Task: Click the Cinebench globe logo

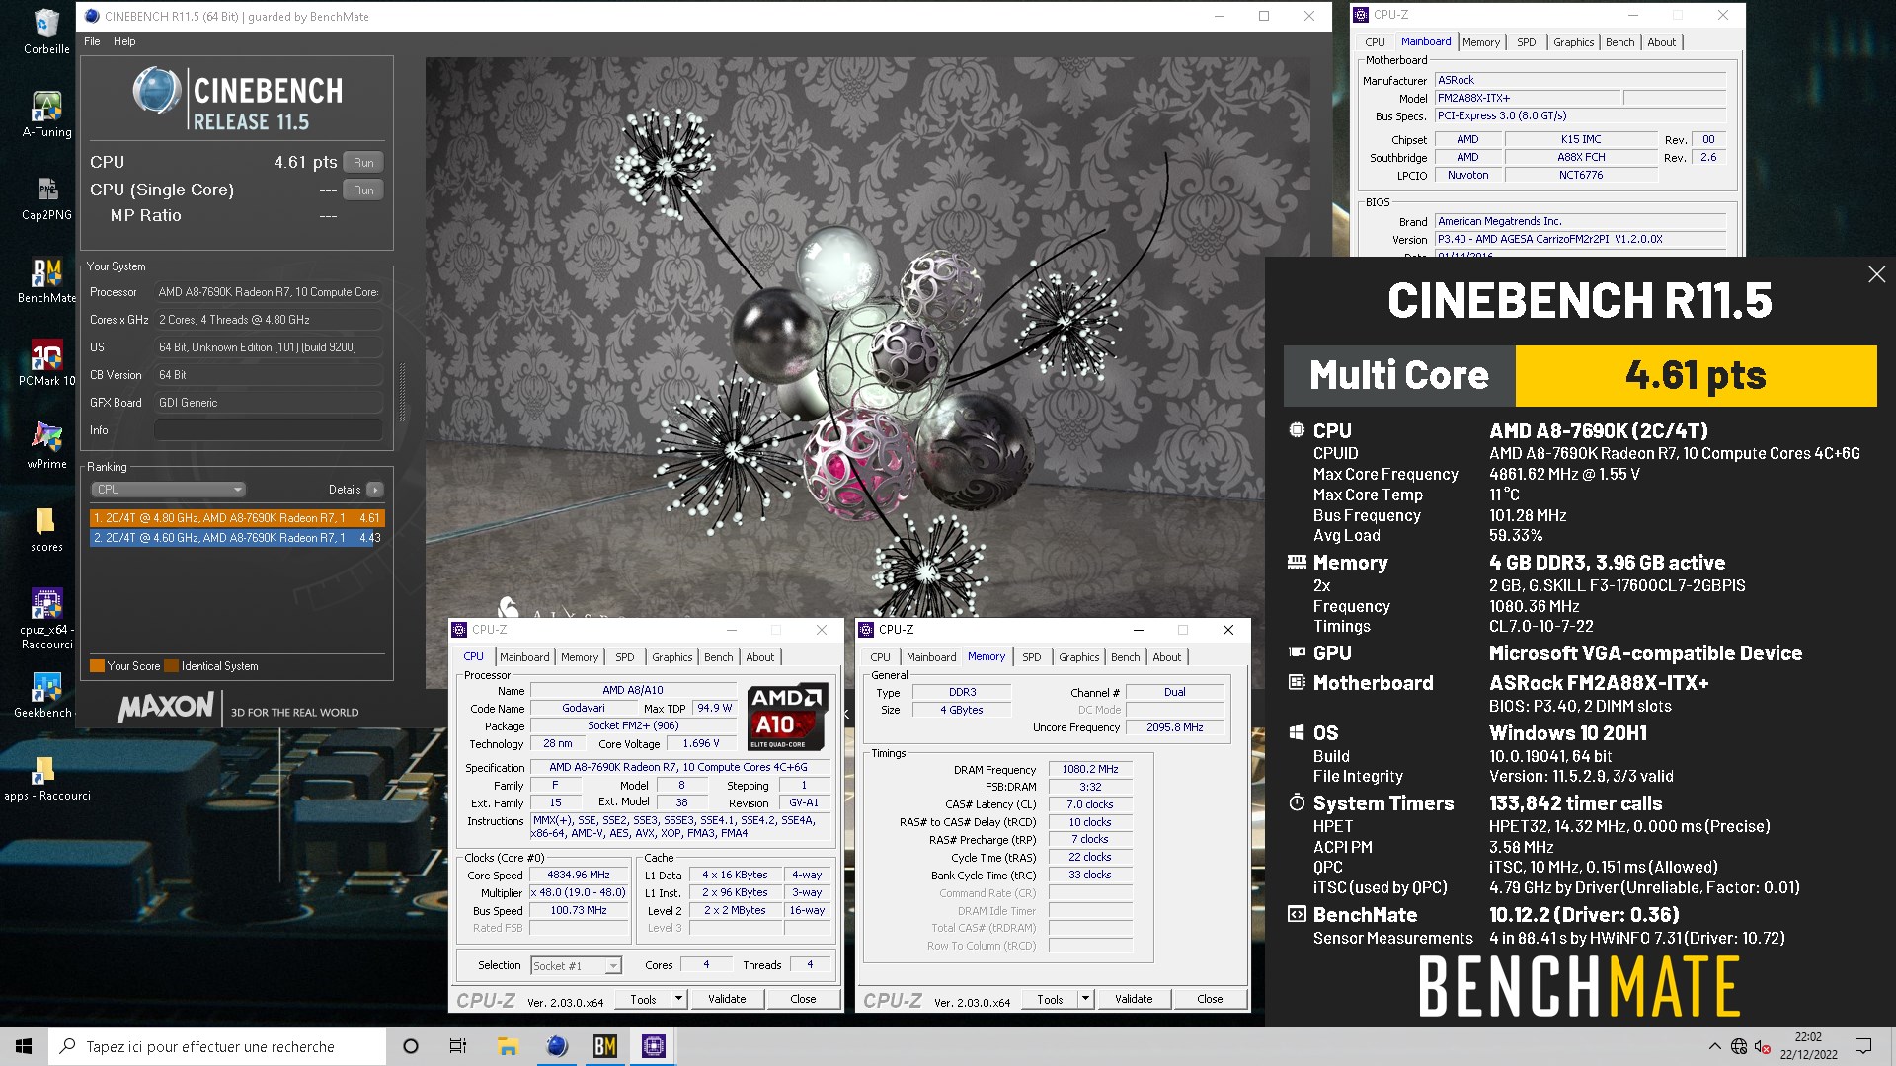Action: pos(156,92)
